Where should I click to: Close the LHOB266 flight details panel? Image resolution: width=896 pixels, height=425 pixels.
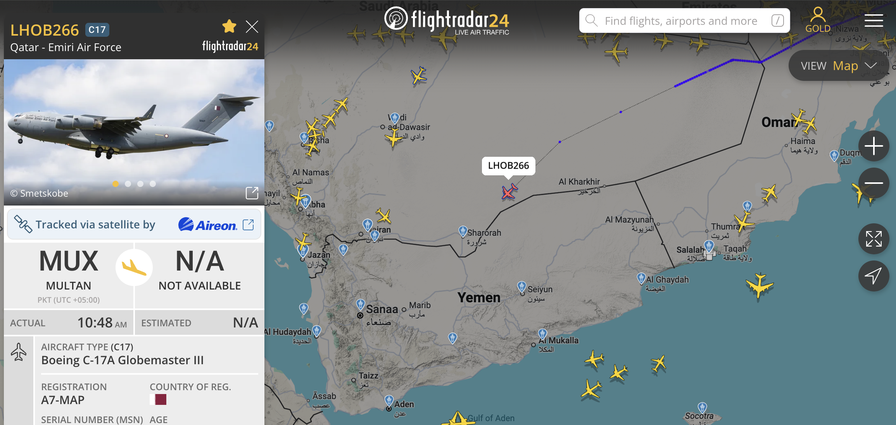pos(252,27)
